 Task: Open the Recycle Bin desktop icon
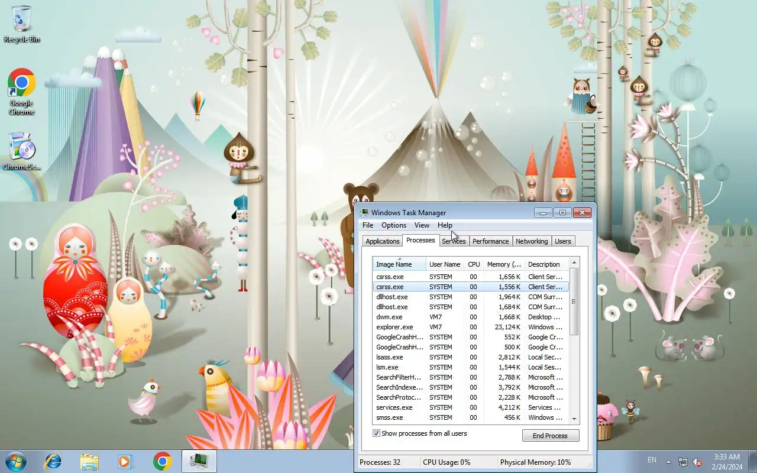22,24
